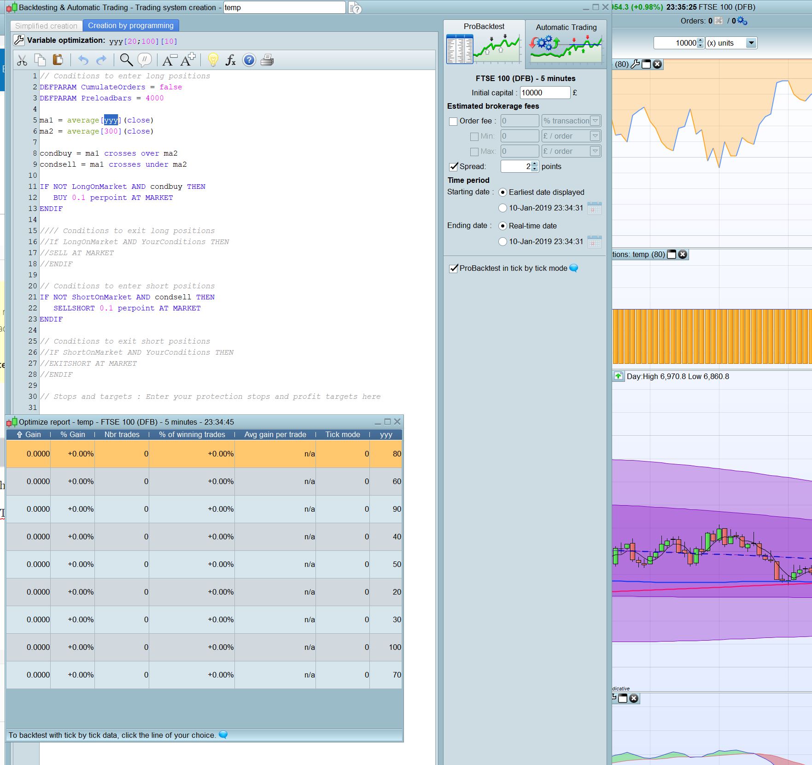
Task: Click the Paste clipboard icon
Action: [58, 60]
